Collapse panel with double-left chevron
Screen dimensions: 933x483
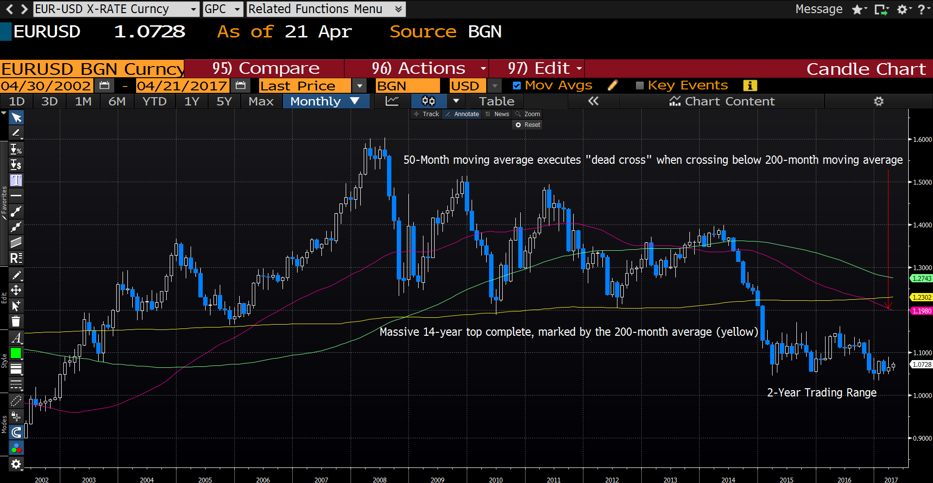coord(593,101)
